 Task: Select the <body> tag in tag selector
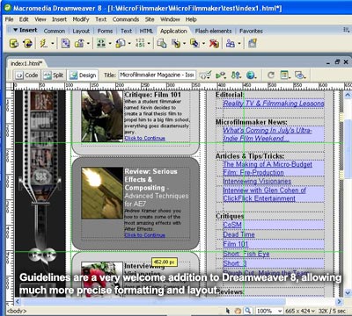17,311
